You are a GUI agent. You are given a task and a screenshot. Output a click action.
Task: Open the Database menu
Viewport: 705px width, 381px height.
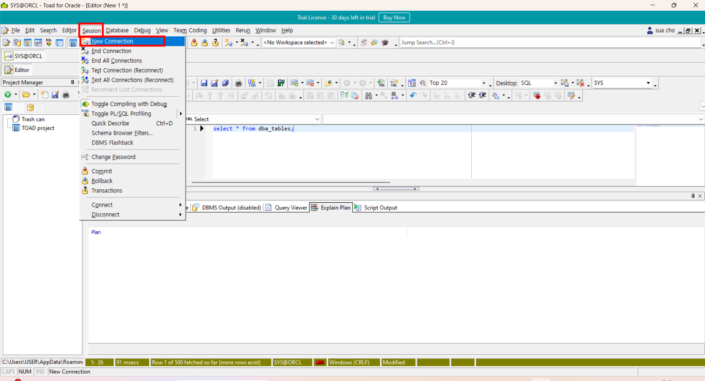[x=117, y=30]
